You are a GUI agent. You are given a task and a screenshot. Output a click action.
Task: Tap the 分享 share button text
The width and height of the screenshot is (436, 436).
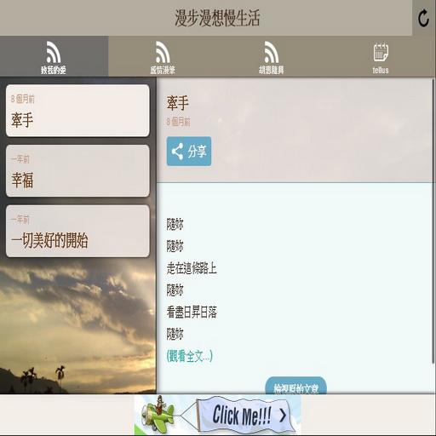197,152
